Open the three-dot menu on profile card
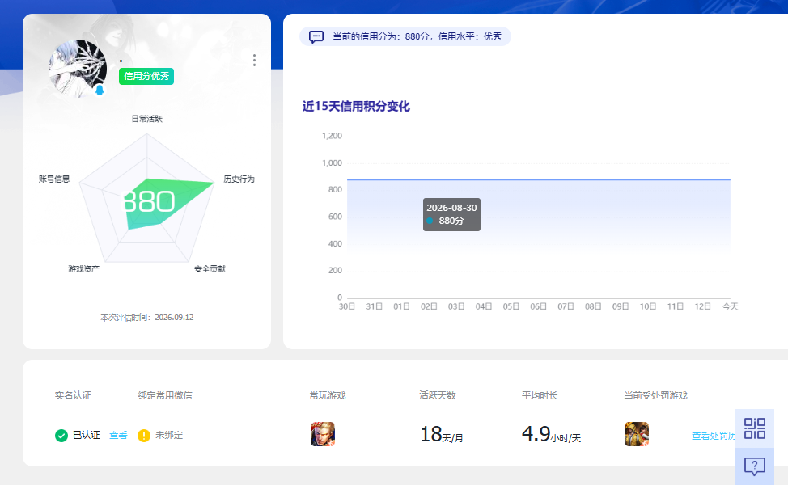The width and height of the screenshot is (788, 485). (254, 61)
